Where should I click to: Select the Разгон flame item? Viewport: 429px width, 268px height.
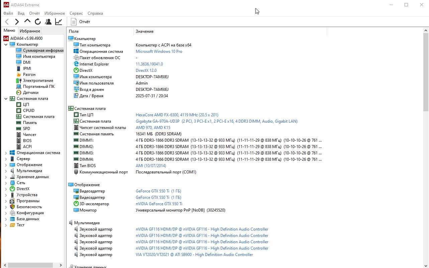(x=29, y=75)
